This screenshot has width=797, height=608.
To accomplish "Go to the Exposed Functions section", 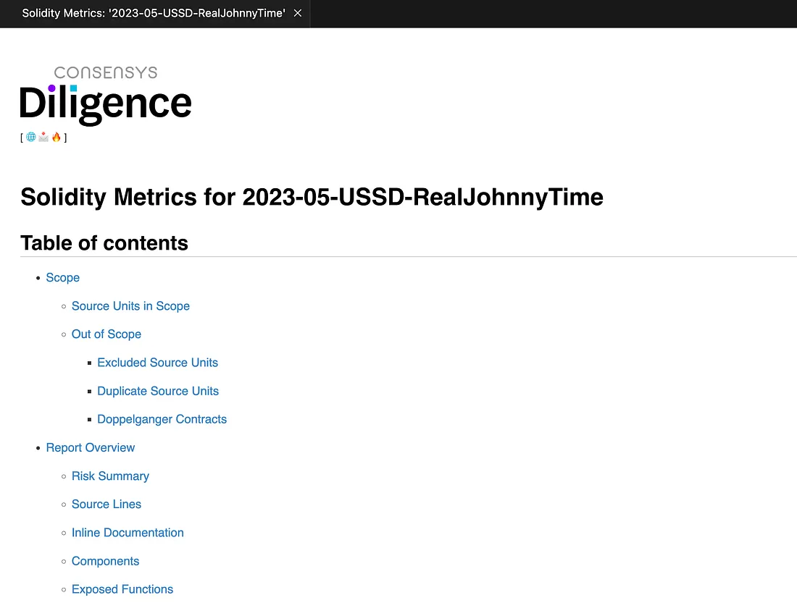I will (122, 589).
